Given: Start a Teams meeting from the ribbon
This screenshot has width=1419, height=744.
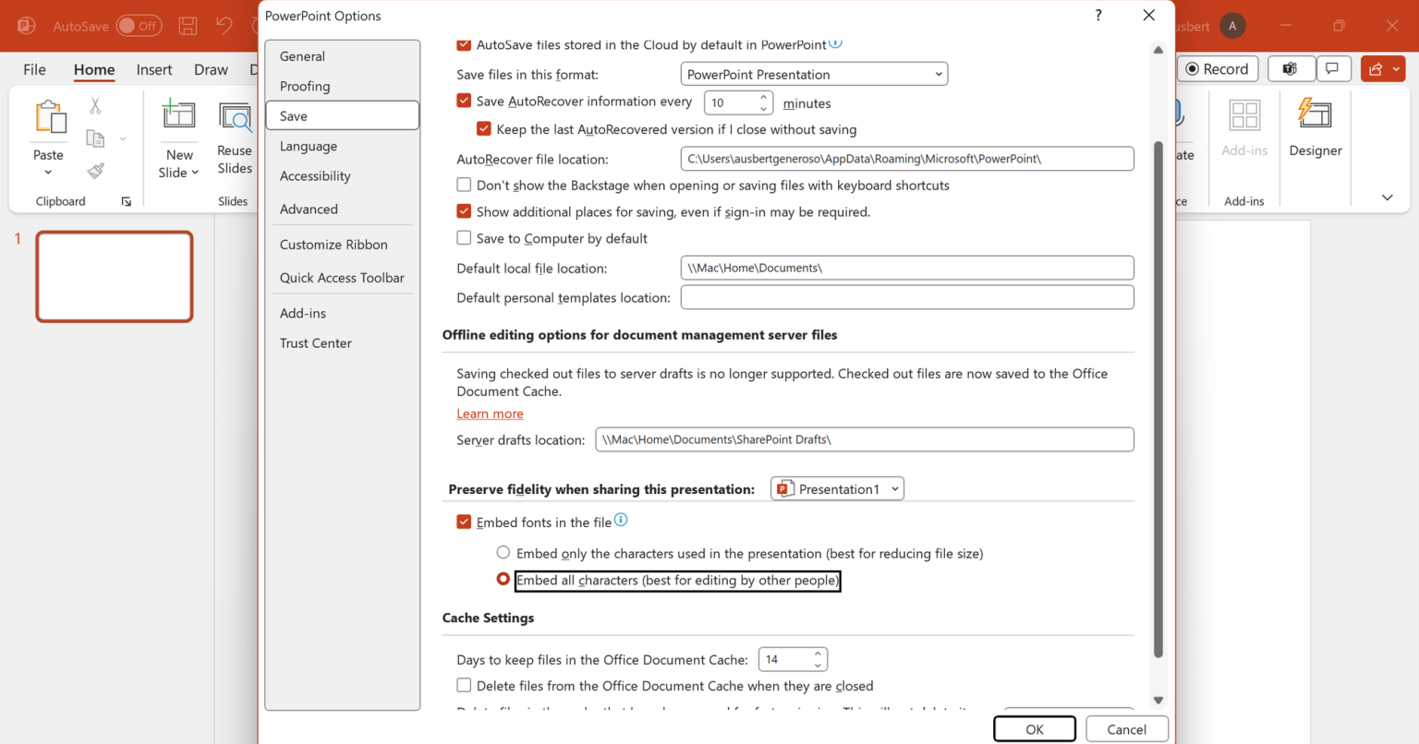Looking at the screenshot, I should coord(1291,68).
